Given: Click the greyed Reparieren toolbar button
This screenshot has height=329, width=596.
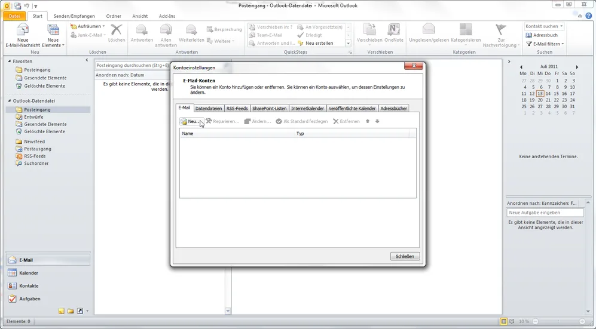Looking at the screenshot, I should (223, 121).
